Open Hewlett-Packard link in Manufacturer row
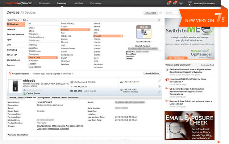The width and height of the screenshot is (229, 144). click(x=44, y=102)
